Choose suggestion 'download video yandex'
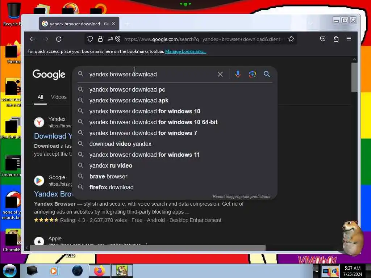371x278 pixels. coord(175,144)
